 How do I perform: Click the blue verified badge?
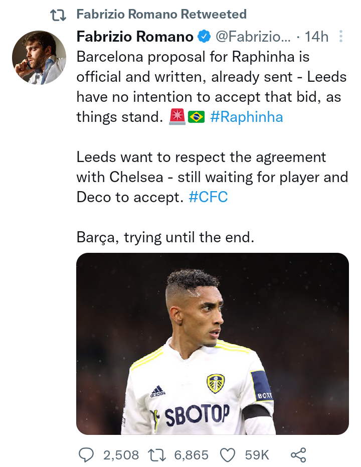pyautogui.click(x=204, y=37)
